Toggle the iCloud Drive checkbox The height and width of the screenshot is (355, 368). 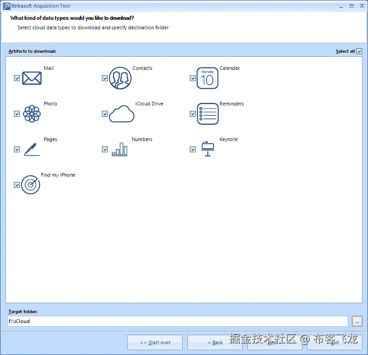105,114
